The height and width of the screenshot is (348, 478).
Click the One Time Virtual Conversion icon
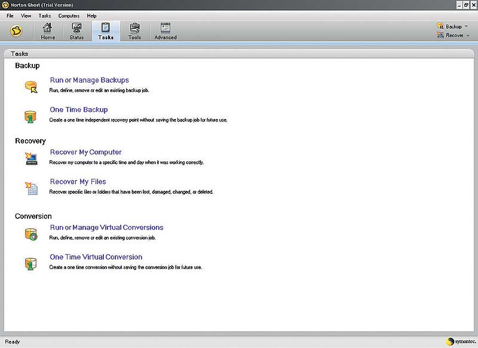click(x=30, y=264)
